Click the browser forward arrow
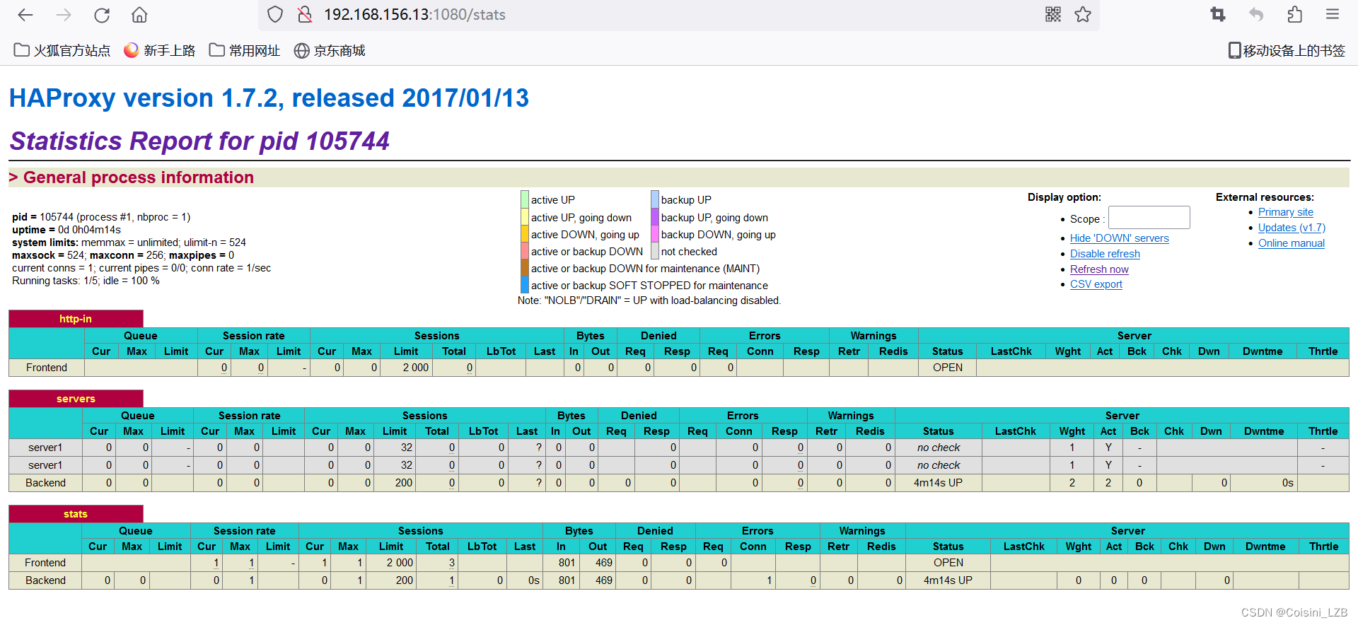This screenshot has width=1358, height=625. [x=64, y=15]
